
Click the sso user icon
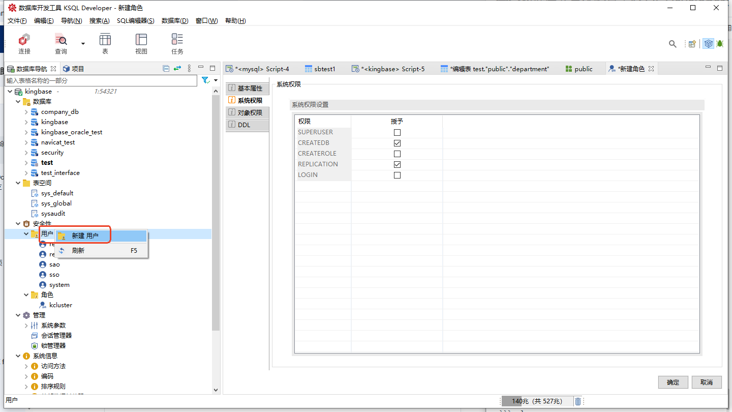[x=43, y=275]
